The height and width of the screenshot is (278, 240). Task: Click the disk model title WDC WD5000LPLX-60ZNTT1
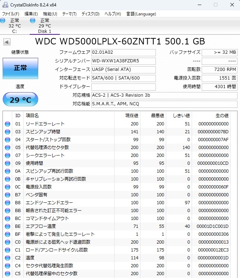coord(98,42)
